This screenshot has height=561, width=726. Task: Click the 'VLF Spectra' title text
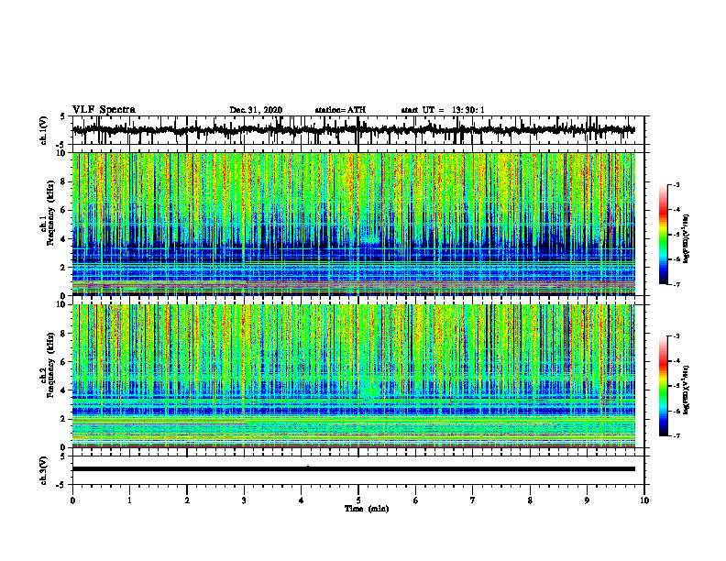104,109
